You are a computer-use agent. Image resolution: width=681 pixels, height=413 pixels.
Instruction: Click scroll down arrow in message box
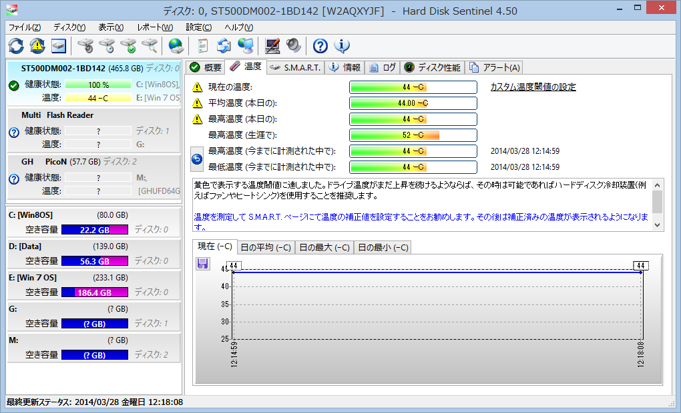657,225
